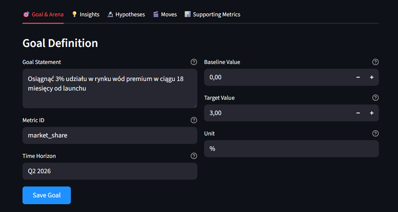Screen dimensions: 398x212
Task: Decrease the Target Value with minus
Action: [358, 113]
